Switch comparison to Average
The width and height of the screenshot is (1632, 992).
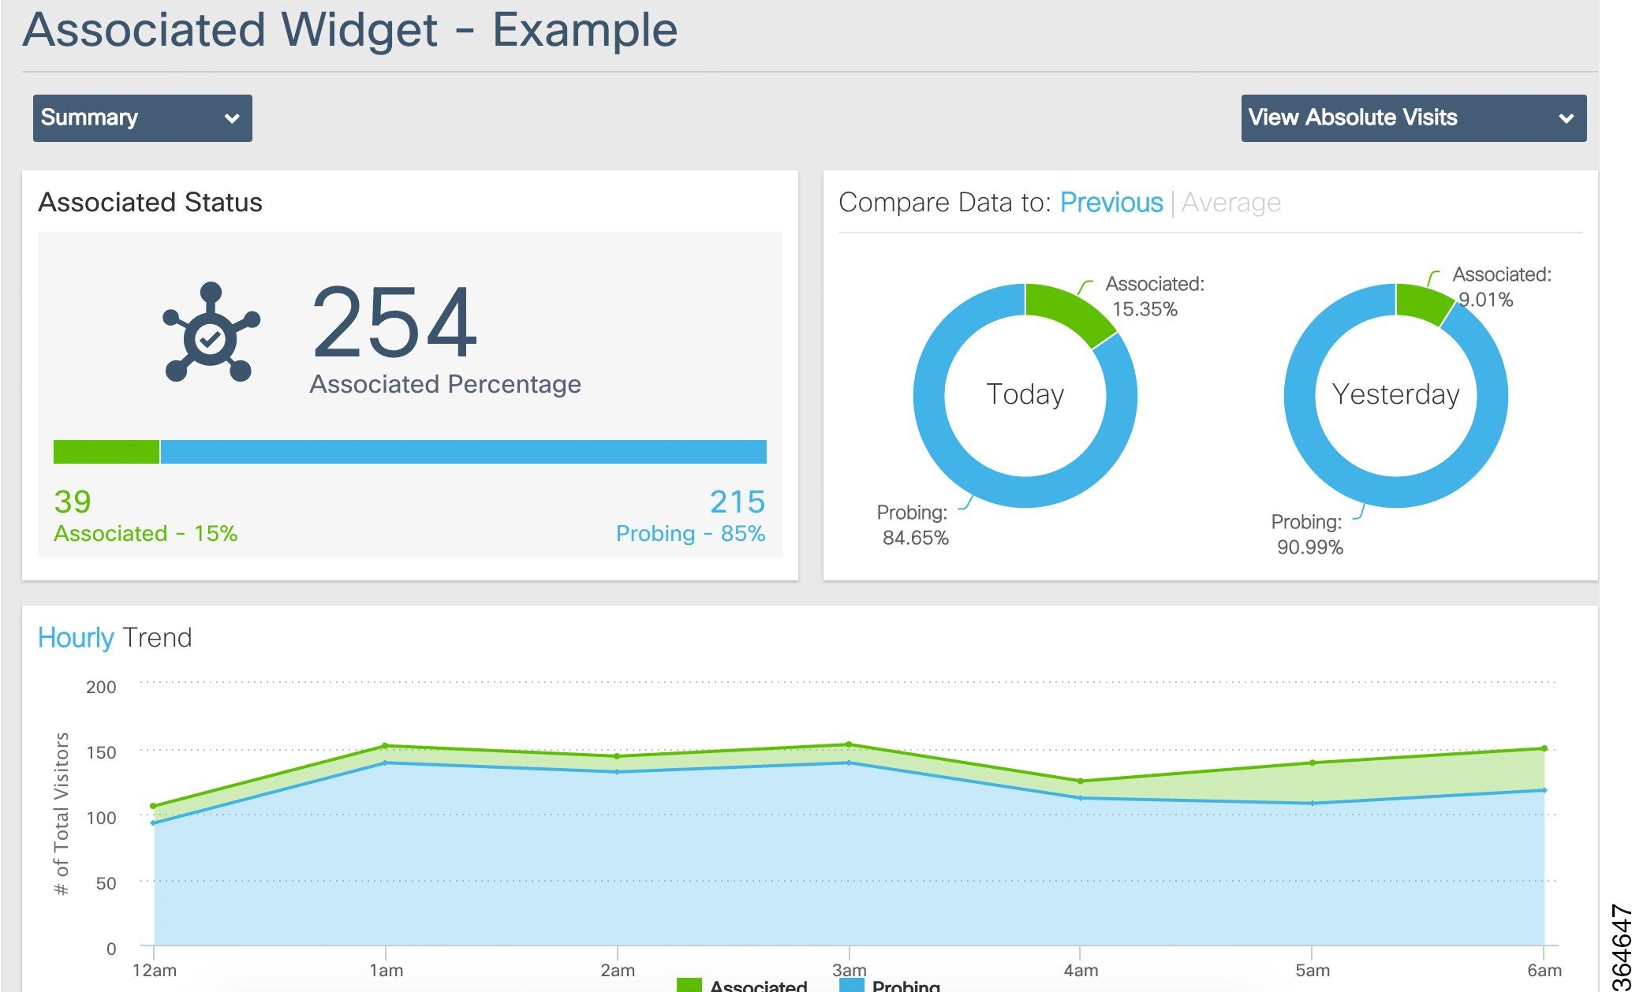(x=1231, y=203)
